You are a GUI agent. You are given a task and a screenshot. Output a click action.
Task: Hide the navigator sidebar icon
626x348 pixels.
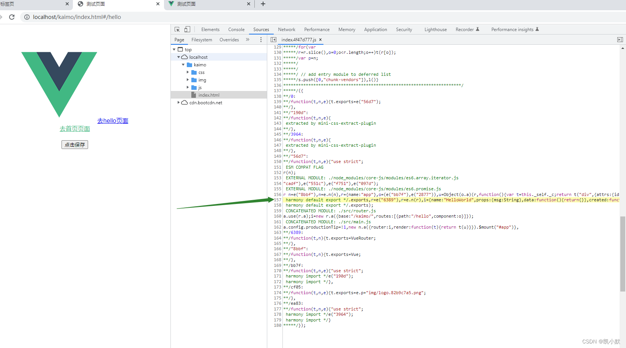[x=273, y=40]
